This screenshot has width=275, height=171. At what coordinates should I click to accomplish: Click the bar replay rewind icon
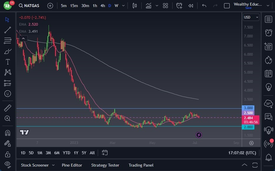191,6
